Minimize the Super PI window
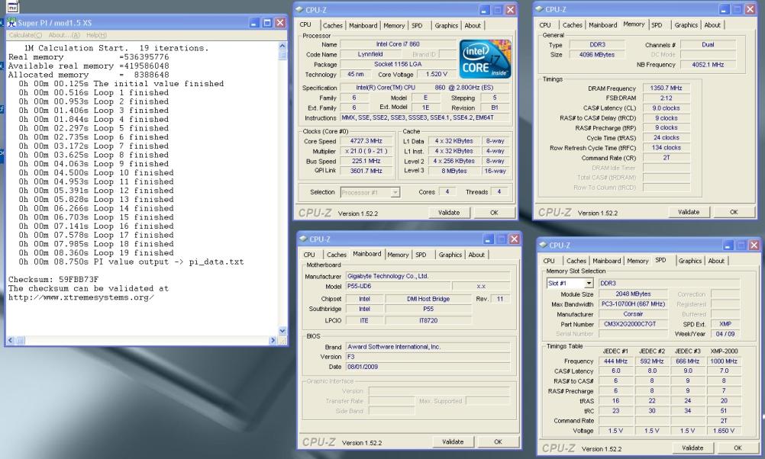Viewport: 765px width, 459px height. pos(254,23)
